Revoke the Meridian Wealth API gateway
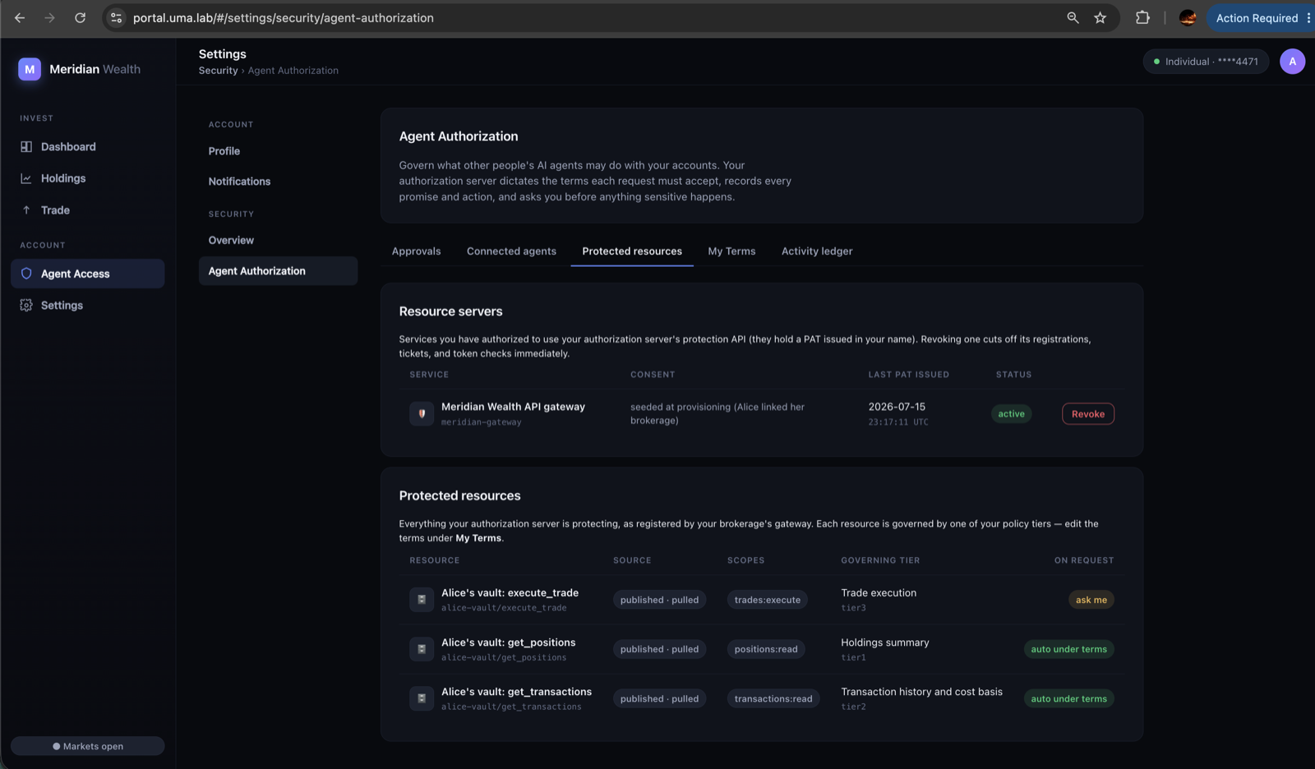 pos(1088,414)
